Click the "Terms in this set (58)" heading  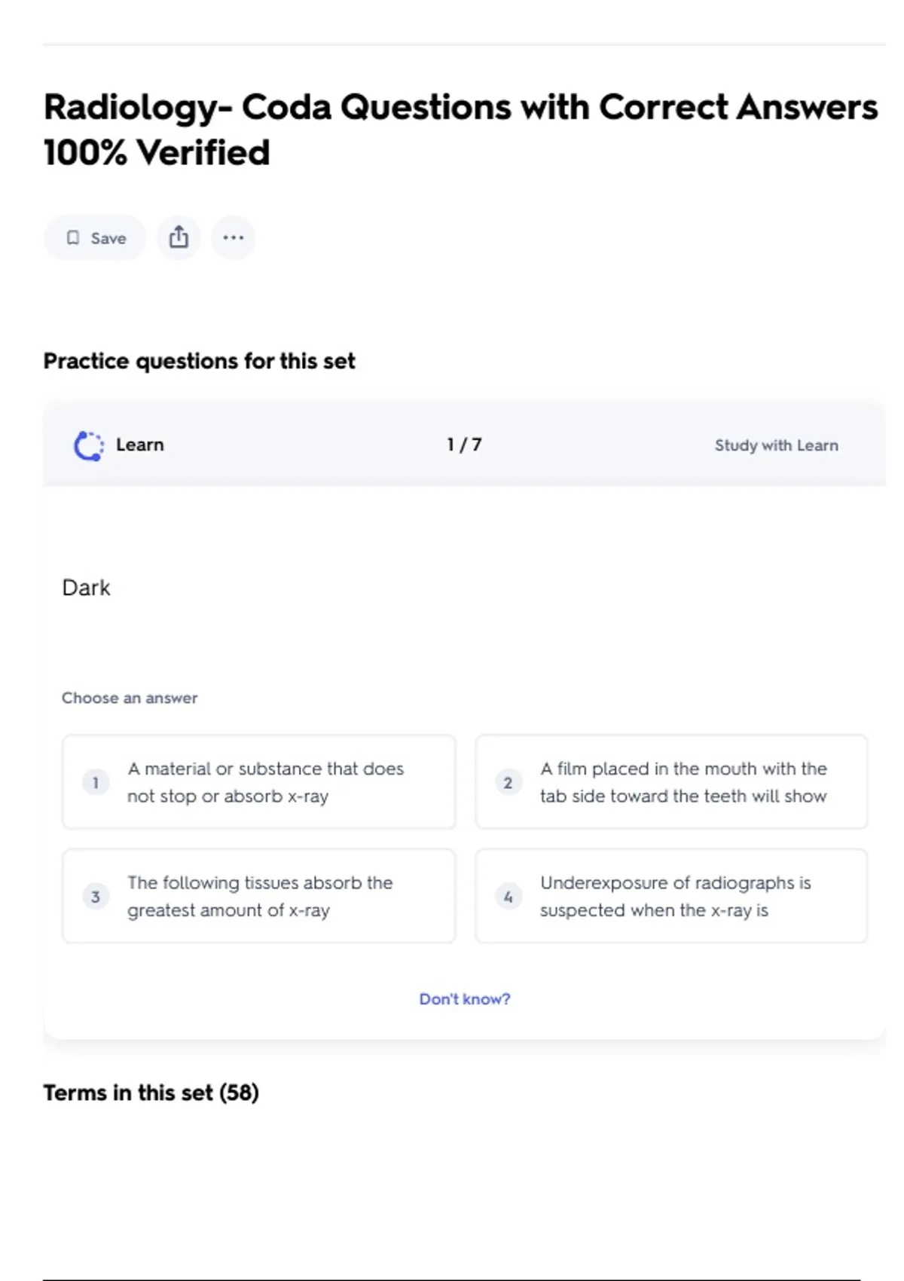(x=151, y=1093)
